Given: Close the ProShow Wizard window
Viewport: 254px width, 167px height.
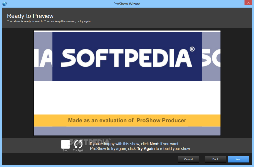Looking at the screenshot, I should click(248, 3).
